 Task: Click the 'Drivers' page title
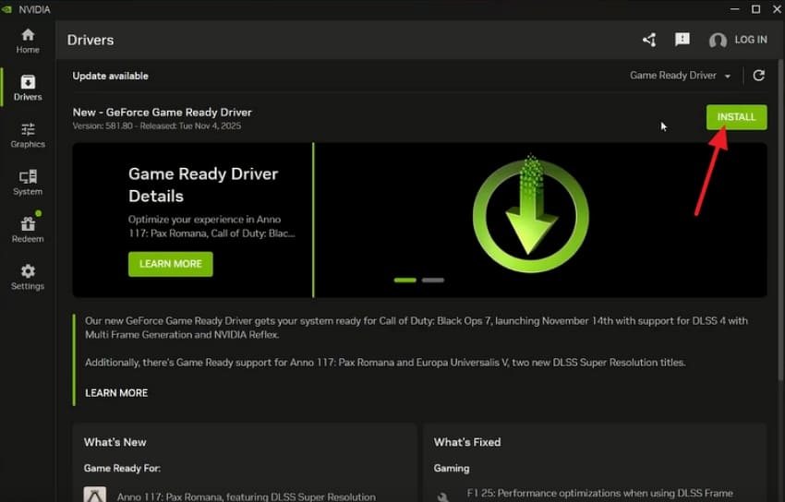[91, 40]
